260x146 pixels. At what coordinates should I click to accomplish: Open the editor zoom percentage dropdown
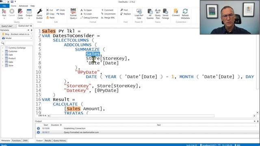coord(45,116)
